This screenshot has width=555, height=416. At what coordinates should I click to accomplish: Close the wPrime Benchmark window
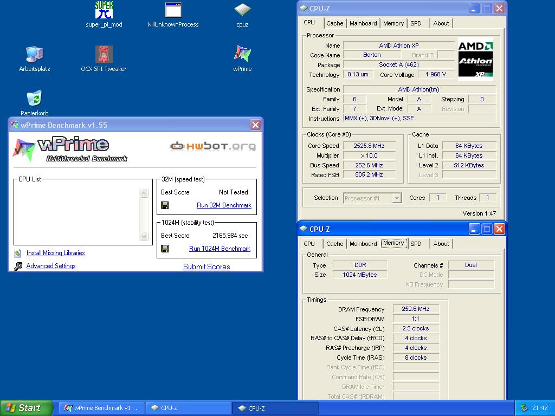[x=255, y=125]
